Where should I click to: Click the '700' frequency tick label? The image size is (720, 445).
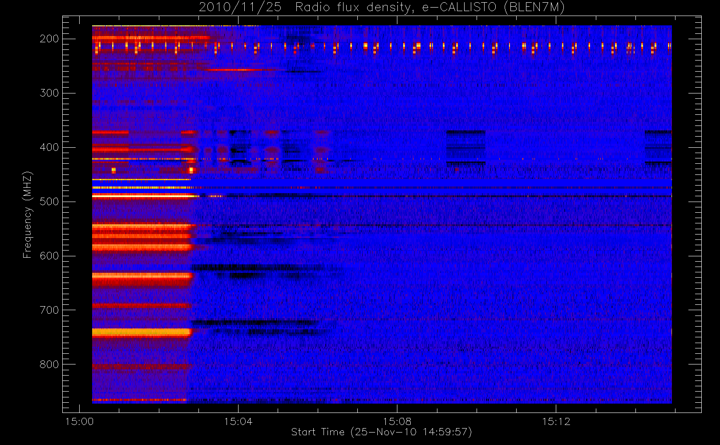click(49, 310)
